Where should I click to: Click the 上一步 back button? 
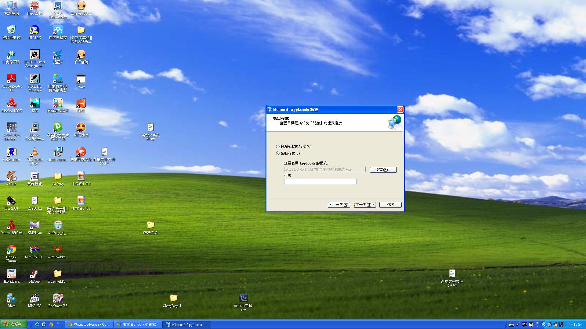pyautogui.click(x=339, y=205)
